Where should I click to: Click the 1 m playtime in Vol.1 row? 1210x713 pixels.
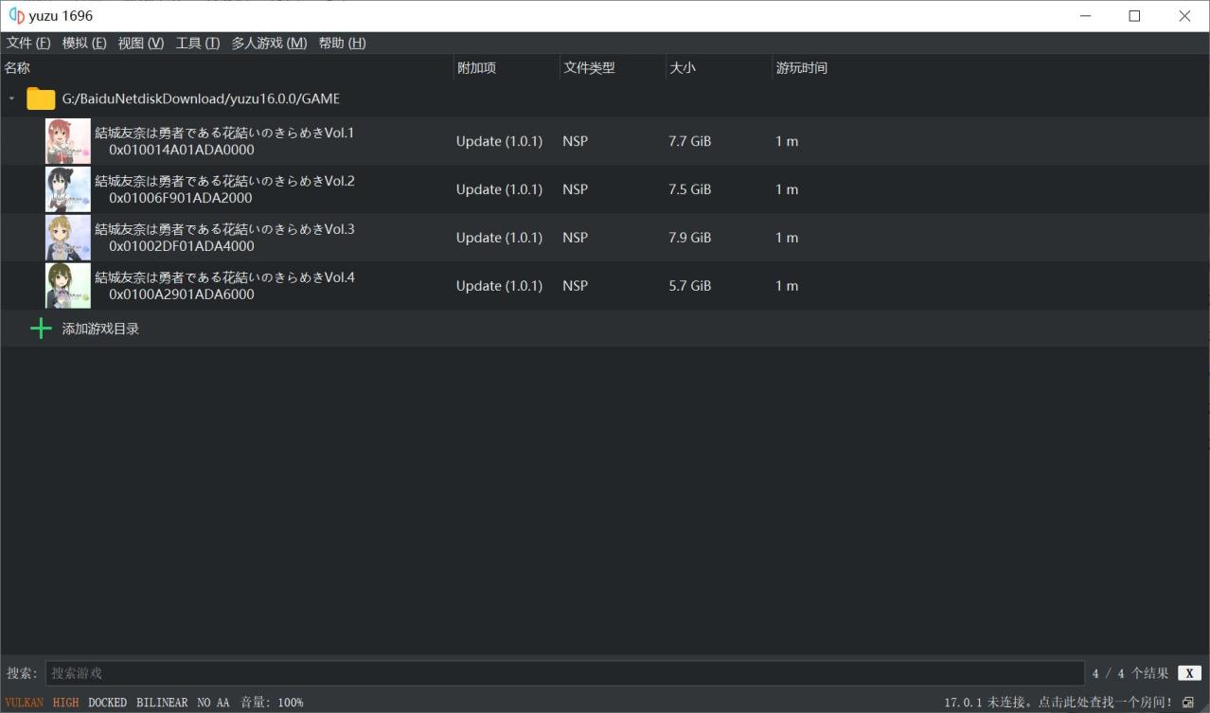pyautogui.click(x=787, y=141)
